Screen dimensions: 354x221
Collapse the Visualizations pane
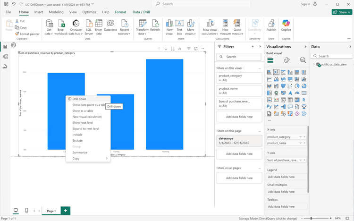(305, 47)
